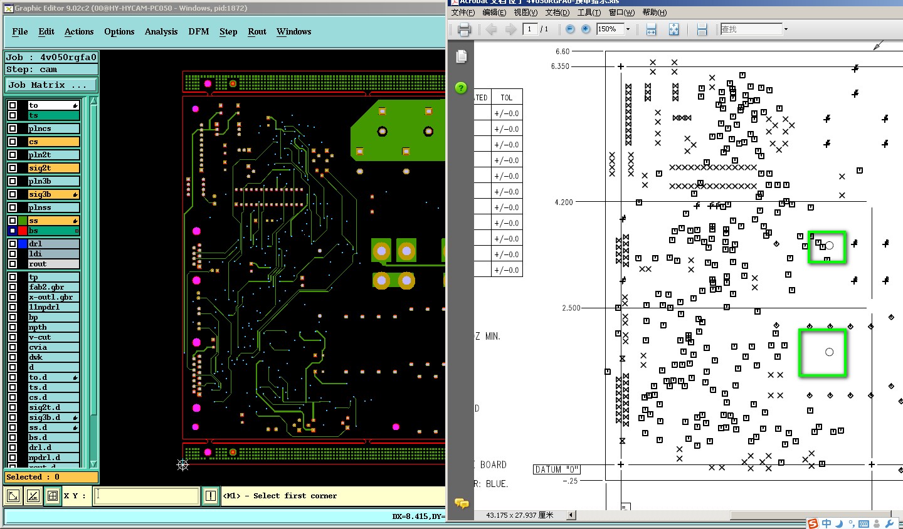Select the 'drl.d' layer row
903x529 pixels.
tap(54, 448)
